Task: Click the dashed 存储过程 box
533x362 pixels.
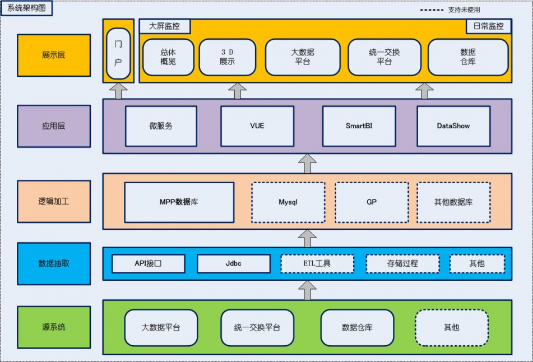Action: [x=402, y=263]
